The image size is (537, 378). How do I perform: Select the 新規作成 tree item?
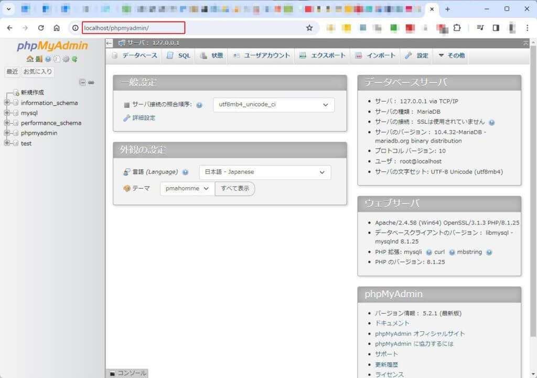[x=32, y=92]
